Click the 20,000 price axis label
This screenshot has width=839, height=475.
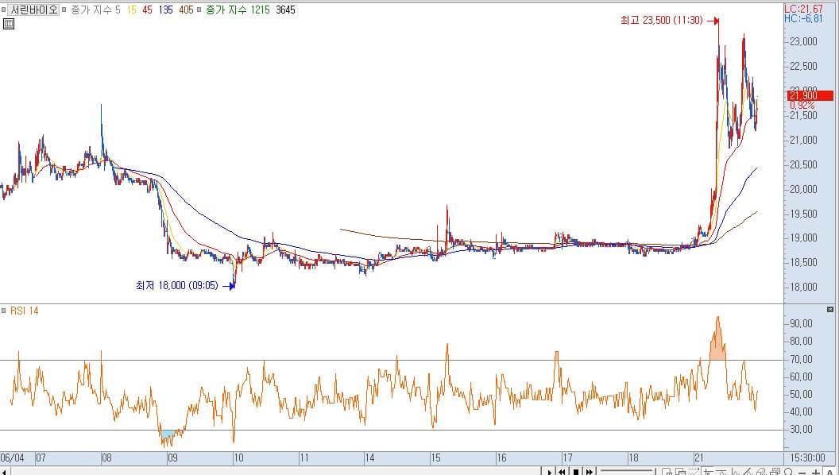coord(803,189)
